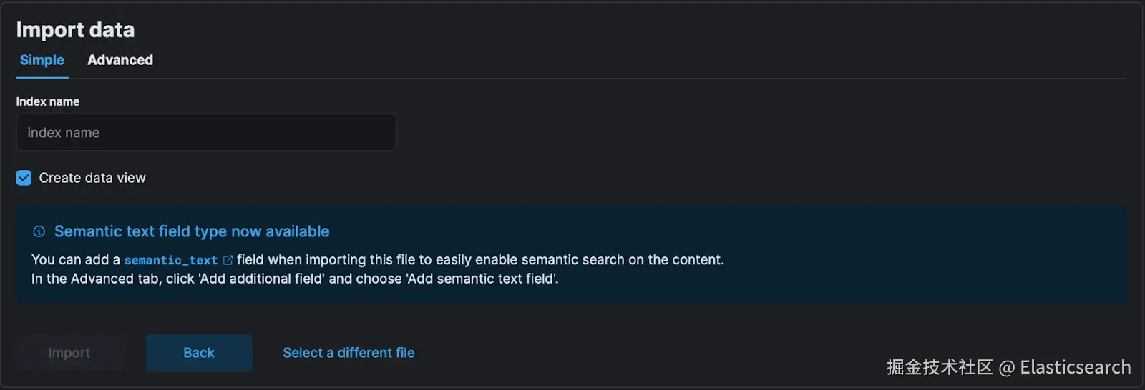This screenshot has width=1145, height=390.
Task: Uncheck the Create data view checkbox
Action: (x=24, y=178)
